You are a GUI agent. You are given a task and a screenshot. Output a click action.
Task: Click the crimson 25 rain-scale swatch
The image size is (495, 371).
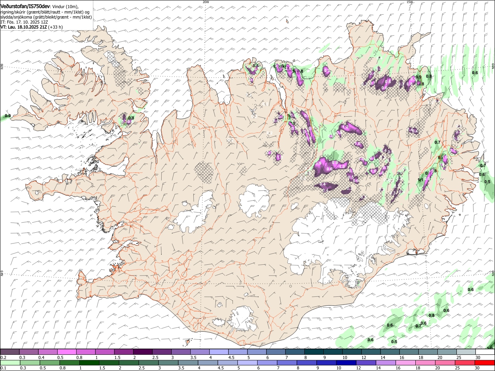click(x=465, y=362)
